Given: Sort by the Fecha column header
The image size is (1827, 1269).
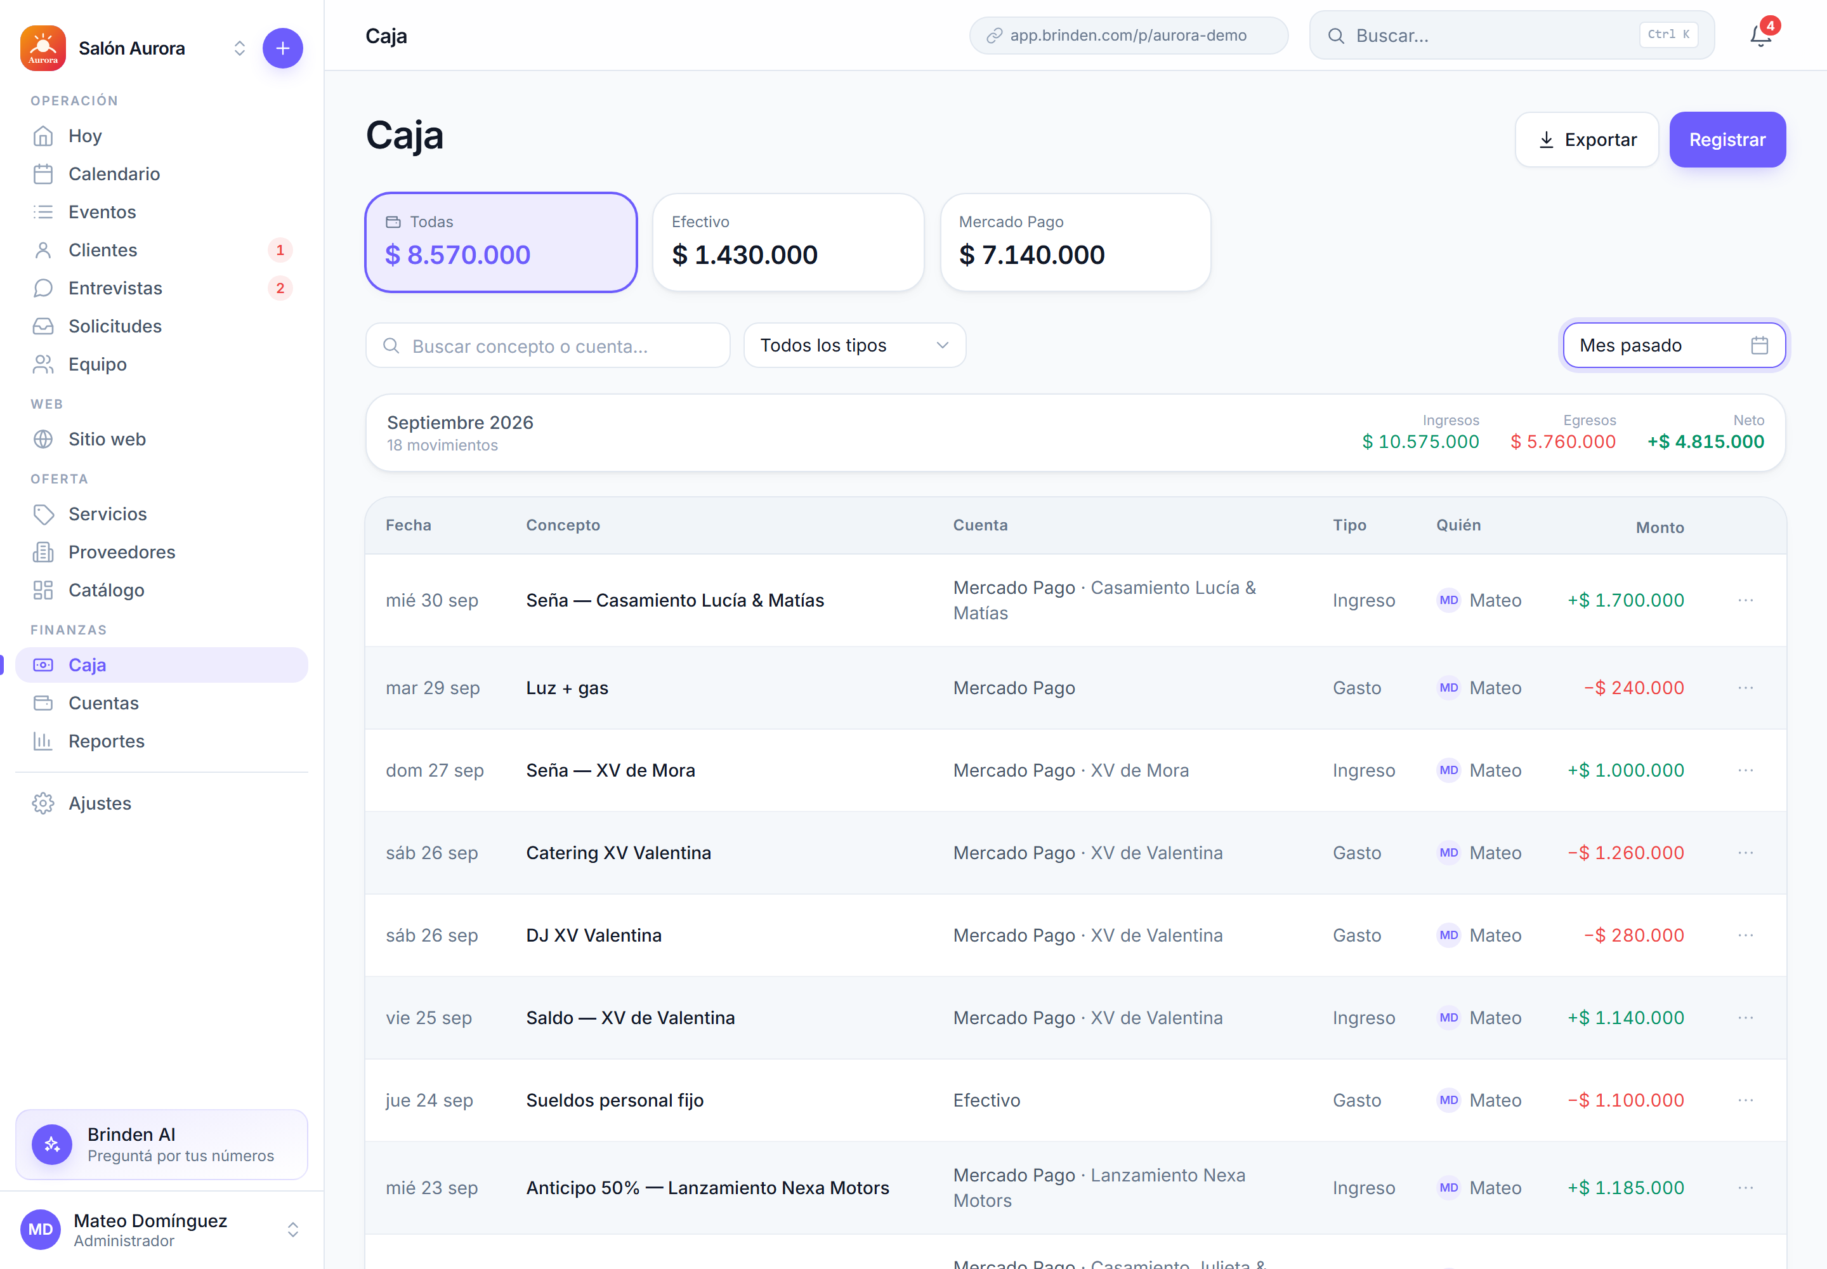Looking at the screenshot, I should pos(409,525).
